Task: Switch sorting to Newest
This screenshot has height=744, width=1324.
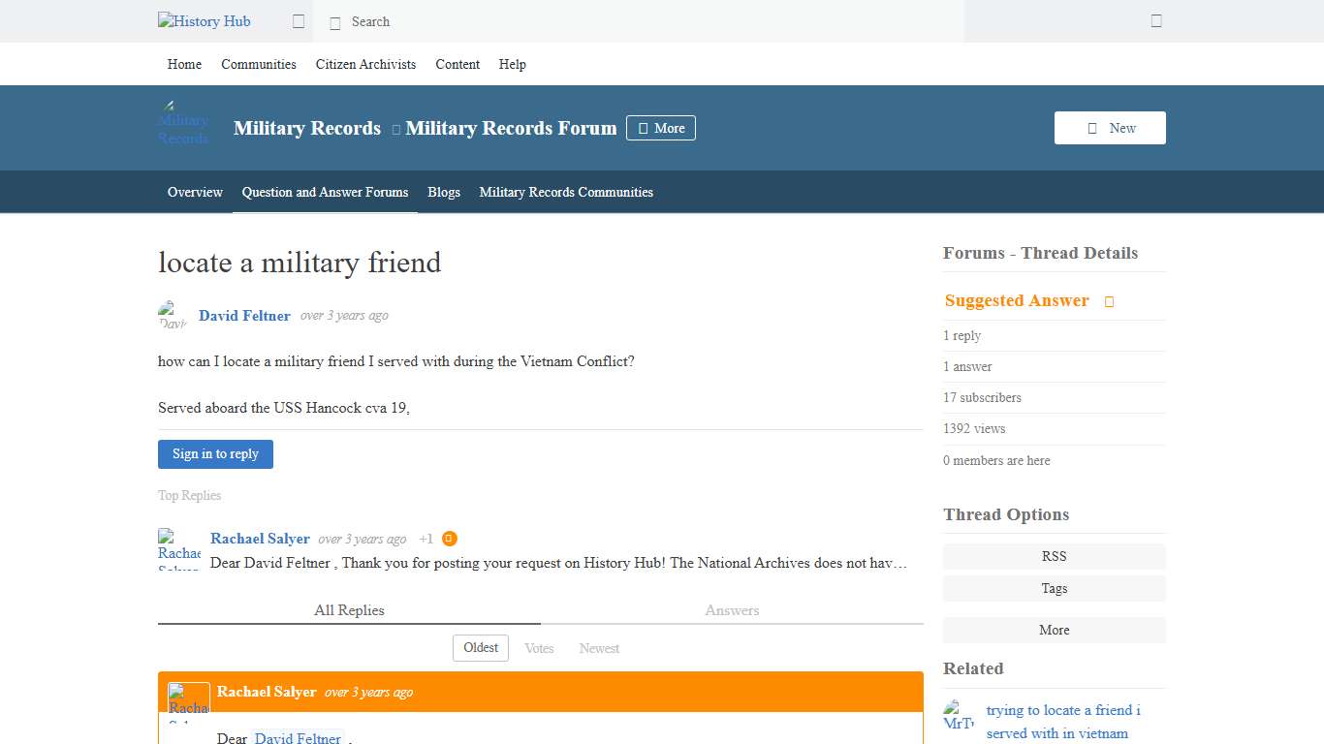Action: tap(599, 647)
